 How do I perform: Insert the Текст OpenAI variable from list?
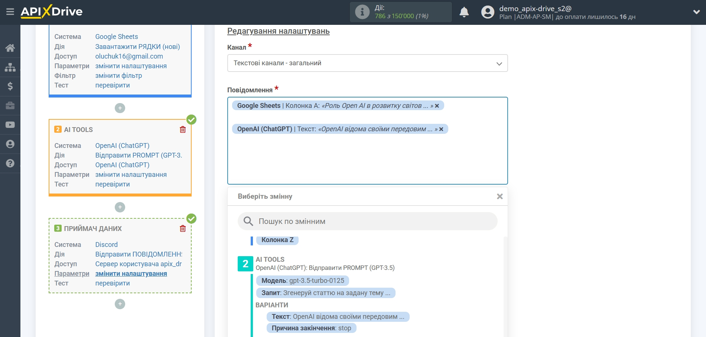pos(338,317)
